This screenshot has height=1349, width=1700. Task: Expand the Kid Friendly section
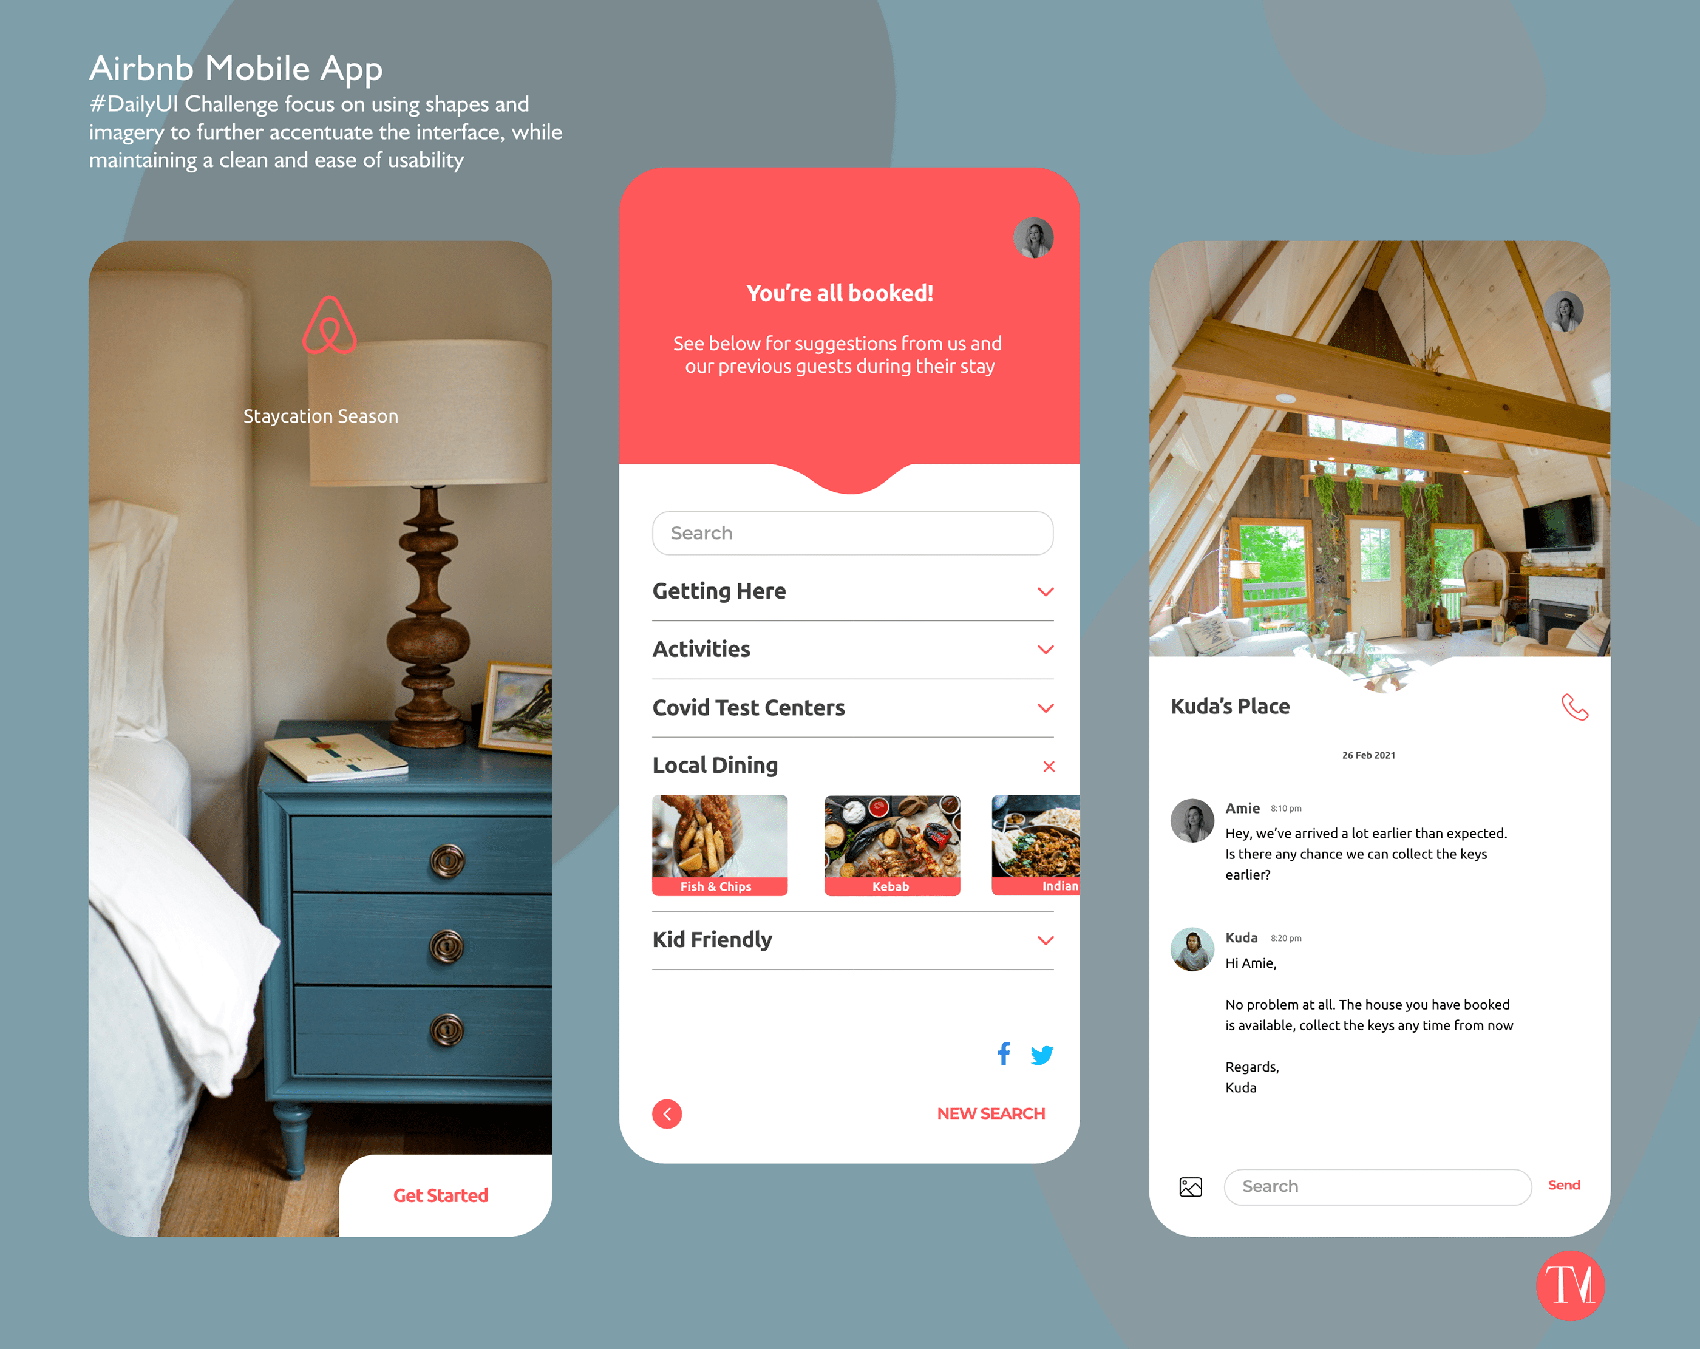1044,939
